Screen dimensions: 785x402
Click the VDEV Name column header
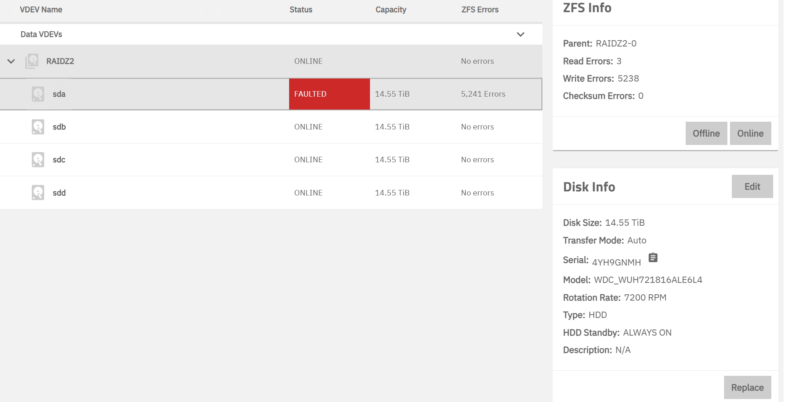pyautogui.click(x=41, y=10)
